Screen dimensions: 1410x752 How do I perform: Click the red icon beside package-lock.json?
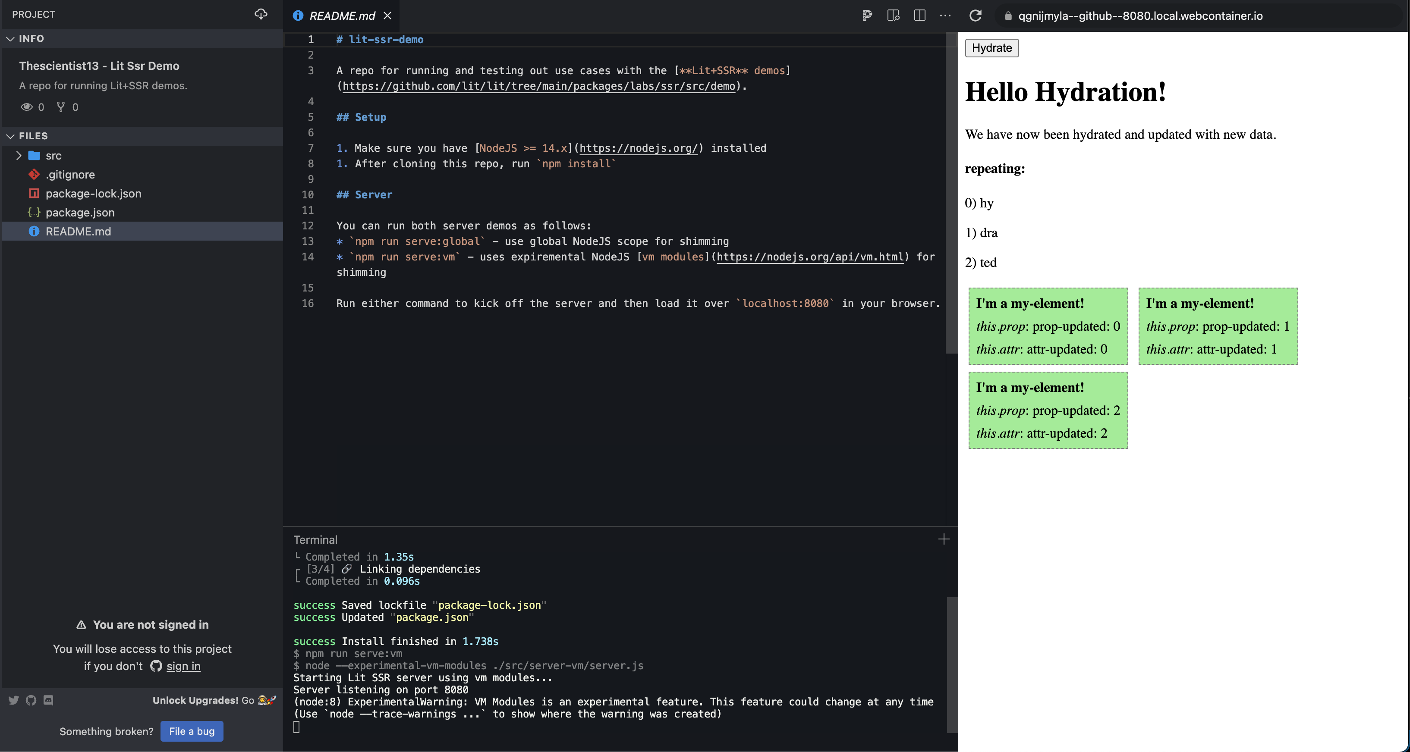coord(34,194)
